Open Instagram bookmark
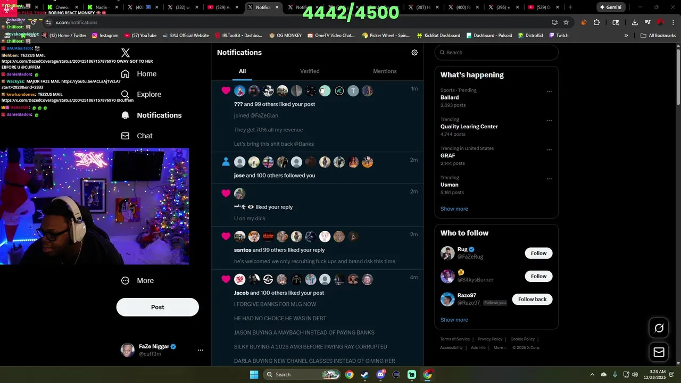Image resolution: width=681 pixels, height=383 pixels. pyautogui.click(x=105, y=35)
